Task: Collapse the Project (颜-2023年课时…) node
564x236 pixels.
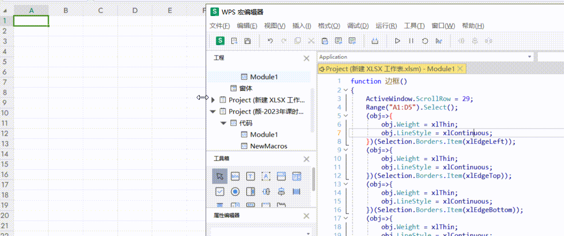Action: 213,111
